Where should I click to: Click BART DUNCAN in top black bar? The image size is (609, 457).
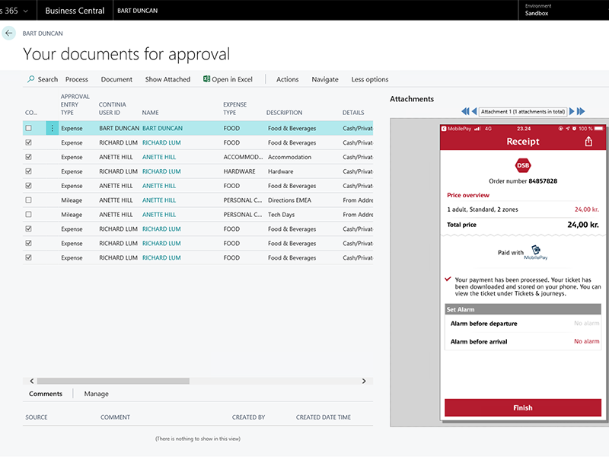[x=138, y=11]
